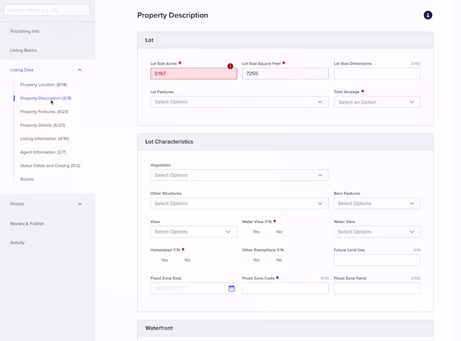Select Status Dates and Closing (0/2)
The width and height of the screenshot is (461, 341).
(x=50, y=166)
